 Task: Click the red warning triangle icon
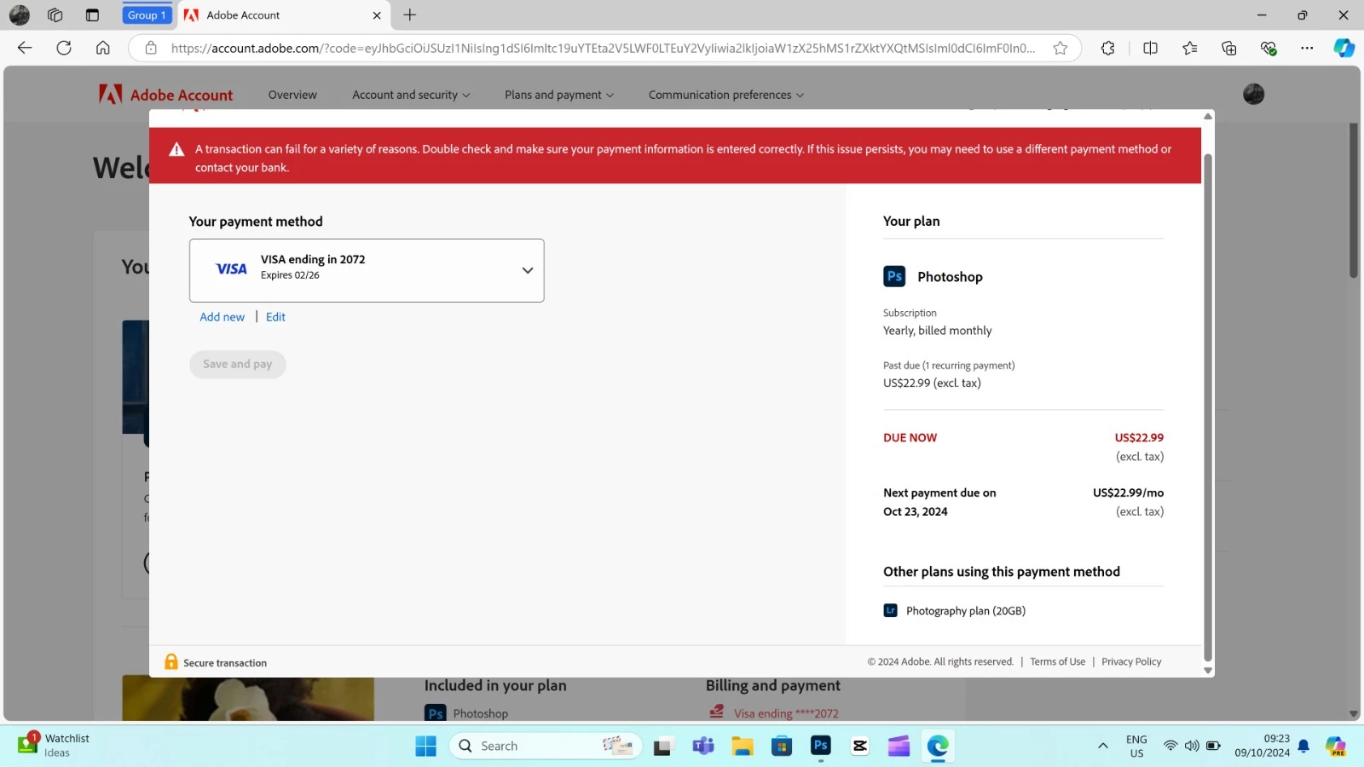click(x=176, y=150)
